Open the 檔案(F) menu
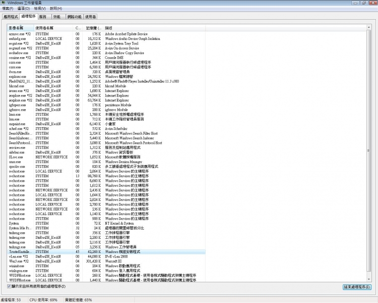 pyautogui.click(x=8, y=9)
